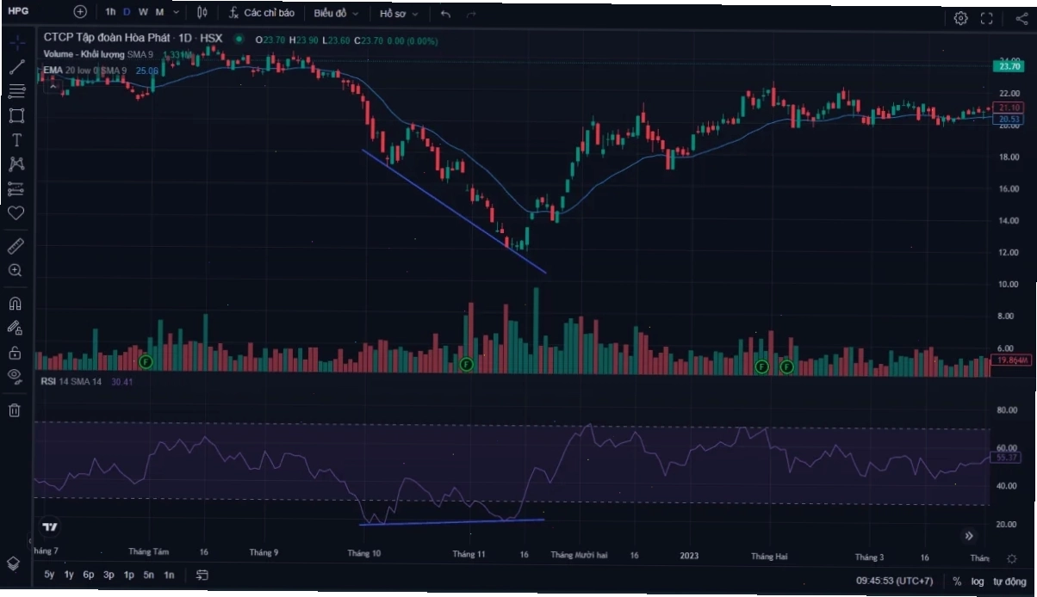Select RSI 14 SMA 14 legend
This screenshot has height=597, width=1037.
[x=72, y=381]
